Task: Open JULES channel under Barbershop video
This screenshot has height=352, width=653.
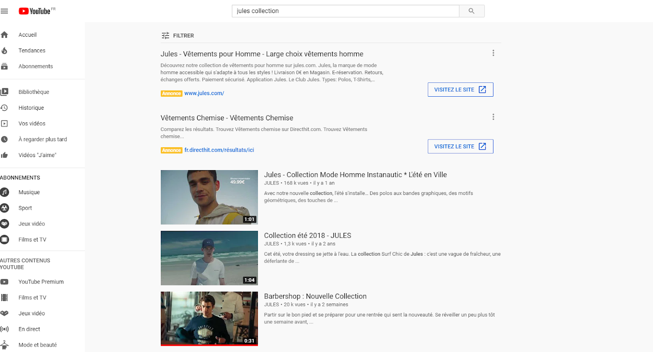Action: coord(271,305)
